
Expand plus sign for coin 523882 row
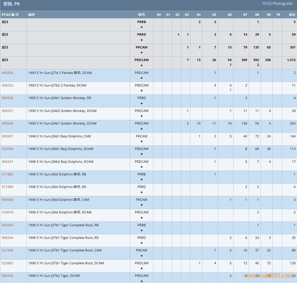point(142,268)
